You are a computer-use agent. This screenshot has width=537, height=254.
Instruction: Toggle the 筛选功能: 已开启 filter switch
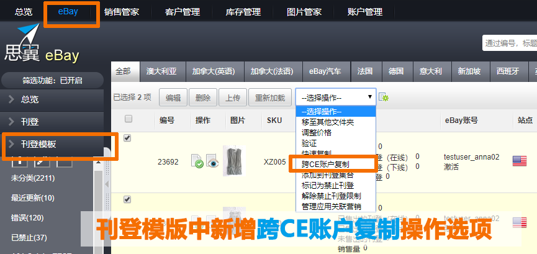[52, 81]
